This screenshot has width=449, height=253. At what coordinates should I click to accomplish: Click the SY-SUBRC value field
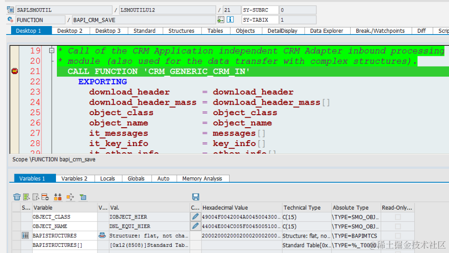pyautogui.click(x=298, y=10)
